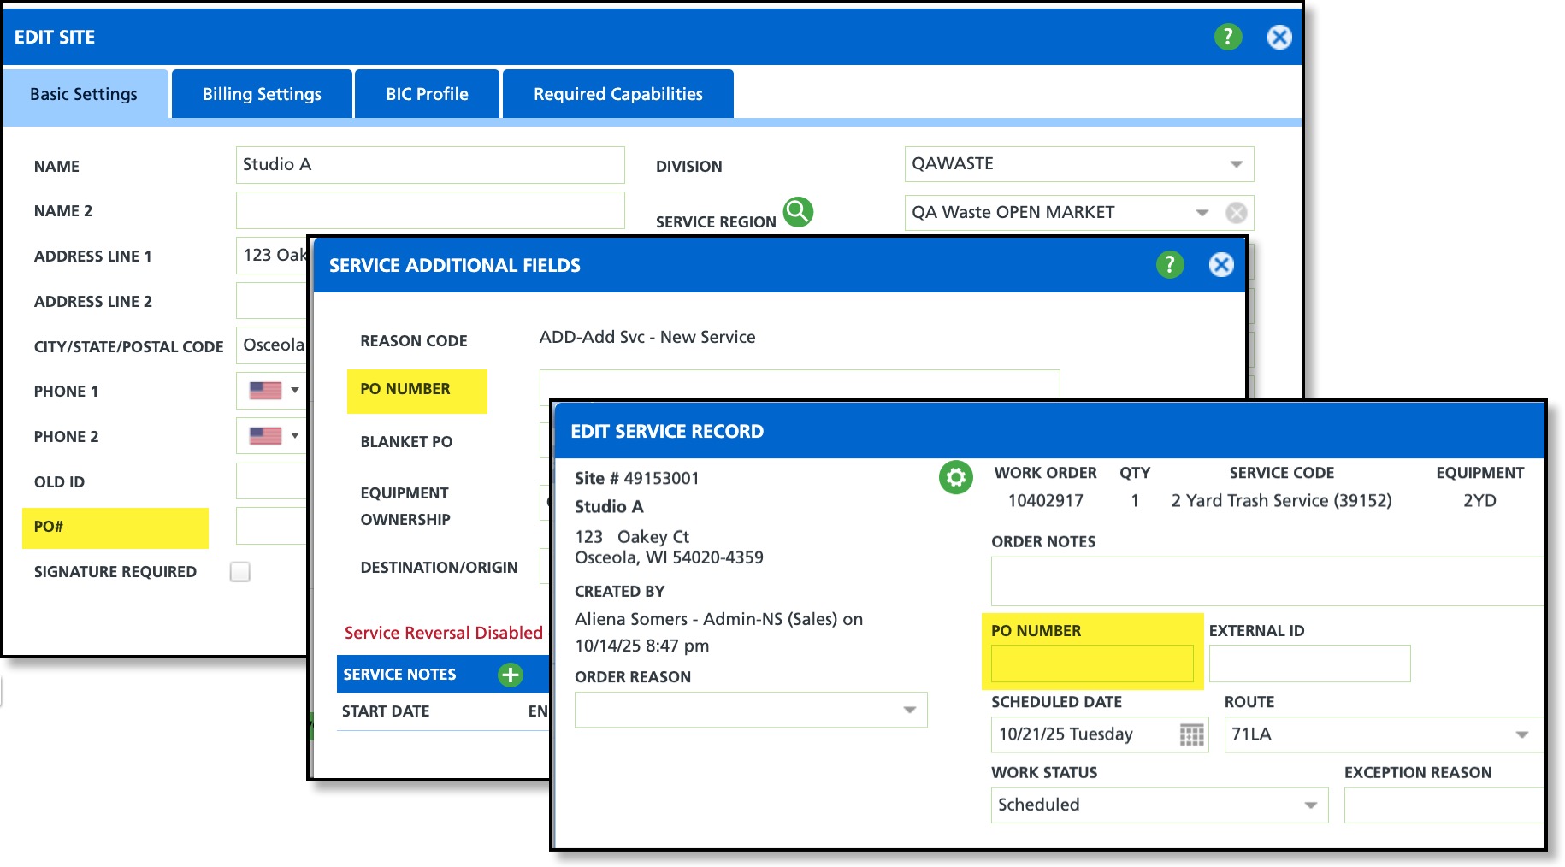This screenshot has height=867, width=1565.
Task: Follow the ADD-Add Svc - New Service link
Action: pyautogui.click(x=647, y=337)
